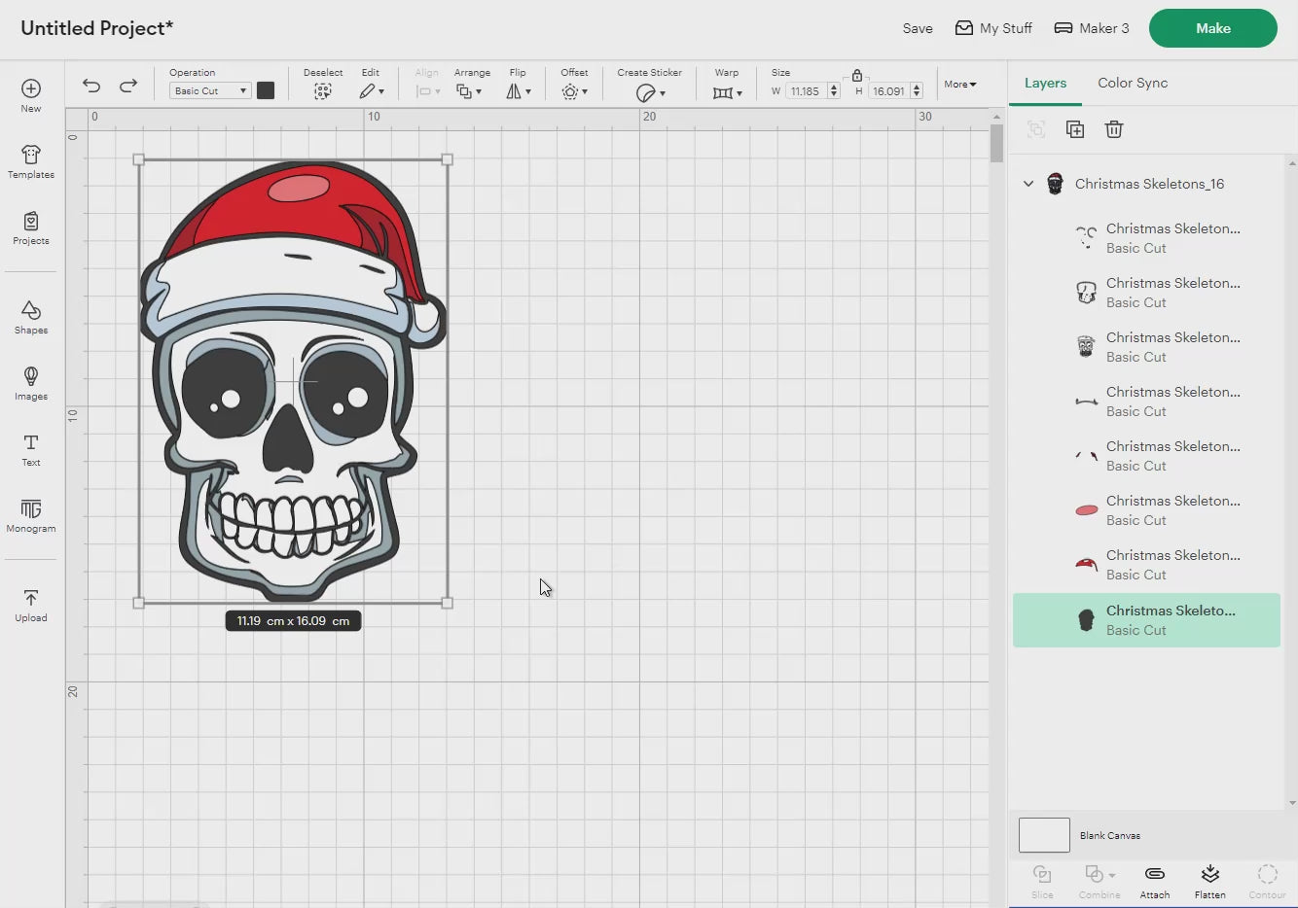Open the Maker 3 machine selector
This screenshot has width=1298, height=908.
(1092, 28)
